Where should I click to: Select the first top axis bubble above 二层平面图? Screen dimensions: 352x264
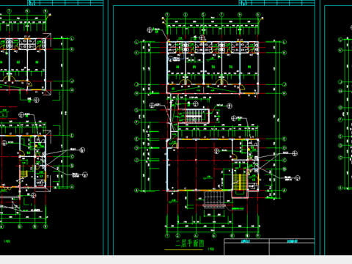pyautogui.click(x=167, y=15)
